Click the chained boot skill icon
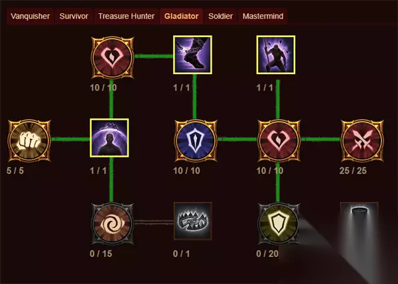This screenshot has height=284, width=398. pos(192,55)
